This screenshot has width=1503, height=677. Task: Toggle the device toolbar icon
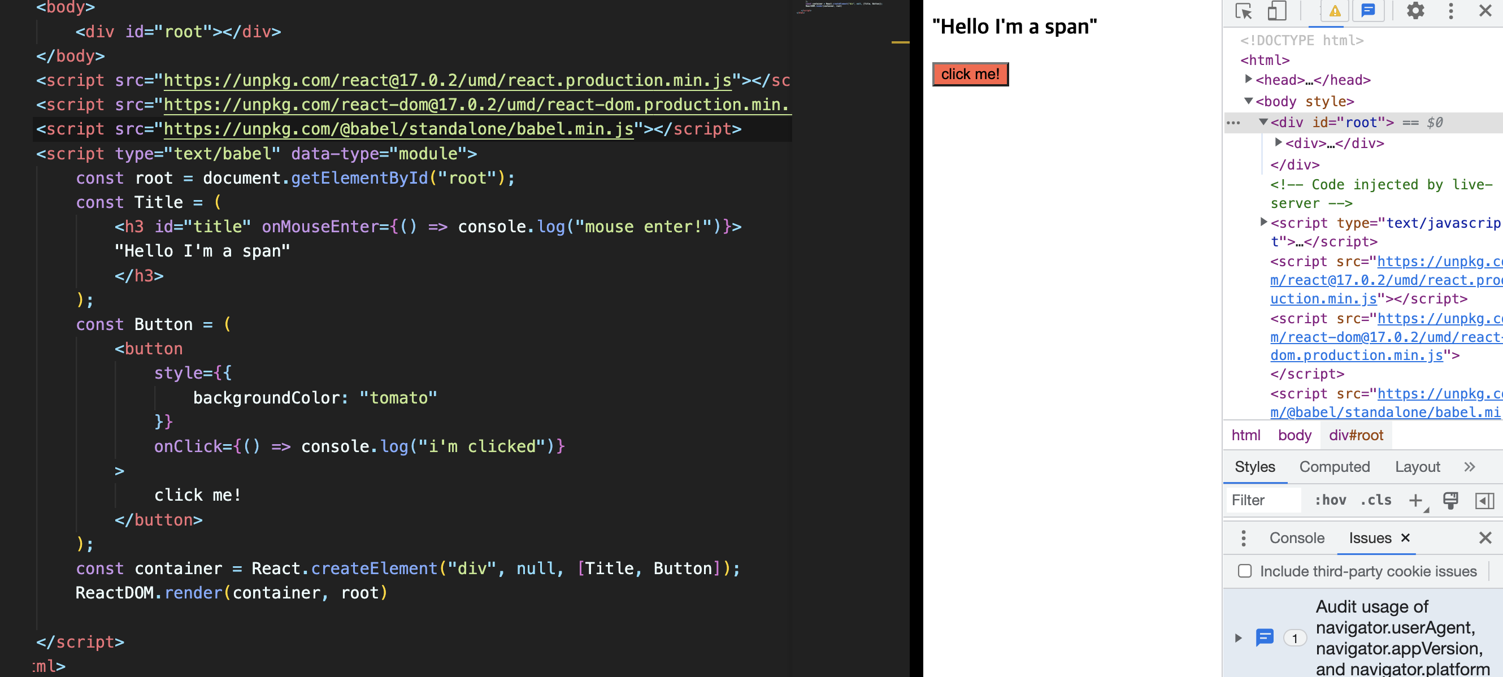coord(1276,11)
